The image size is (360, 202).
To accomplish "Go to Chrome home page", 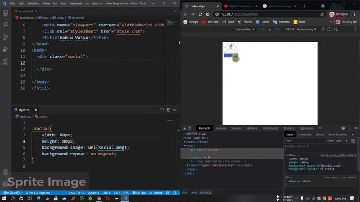I will pos(208,14).
